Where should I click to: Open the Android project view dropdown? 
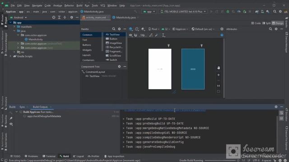point(19,18)
